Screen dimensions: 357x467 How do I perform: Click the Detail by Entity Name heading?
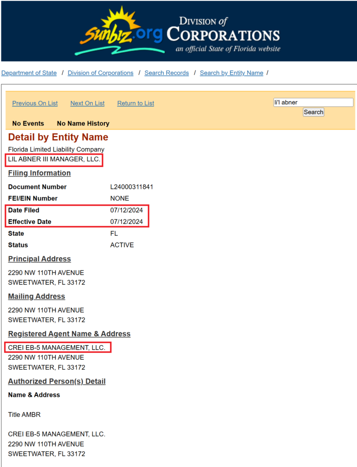pos(58,137)
